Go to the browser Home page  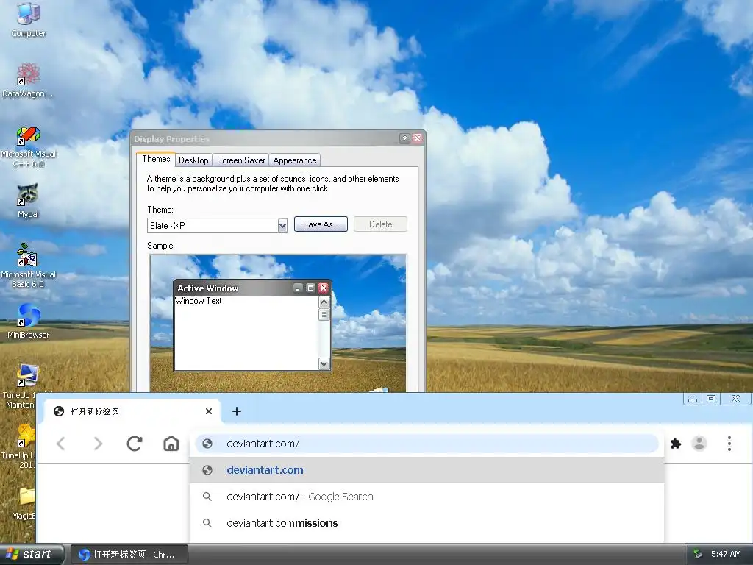(171, 444)
